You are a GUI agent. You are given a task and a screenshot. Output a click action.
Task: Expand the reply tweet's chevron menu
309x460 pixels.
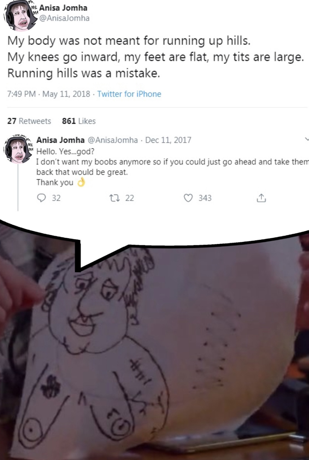(x=306, y=139)
